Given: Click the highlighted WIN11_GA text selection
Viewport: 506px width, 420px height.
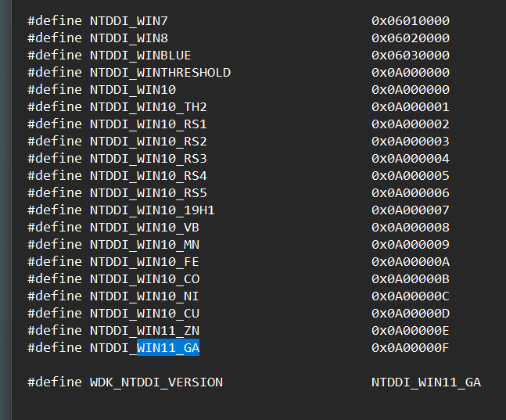Looking at the screenshot, I should coord(168,348).
